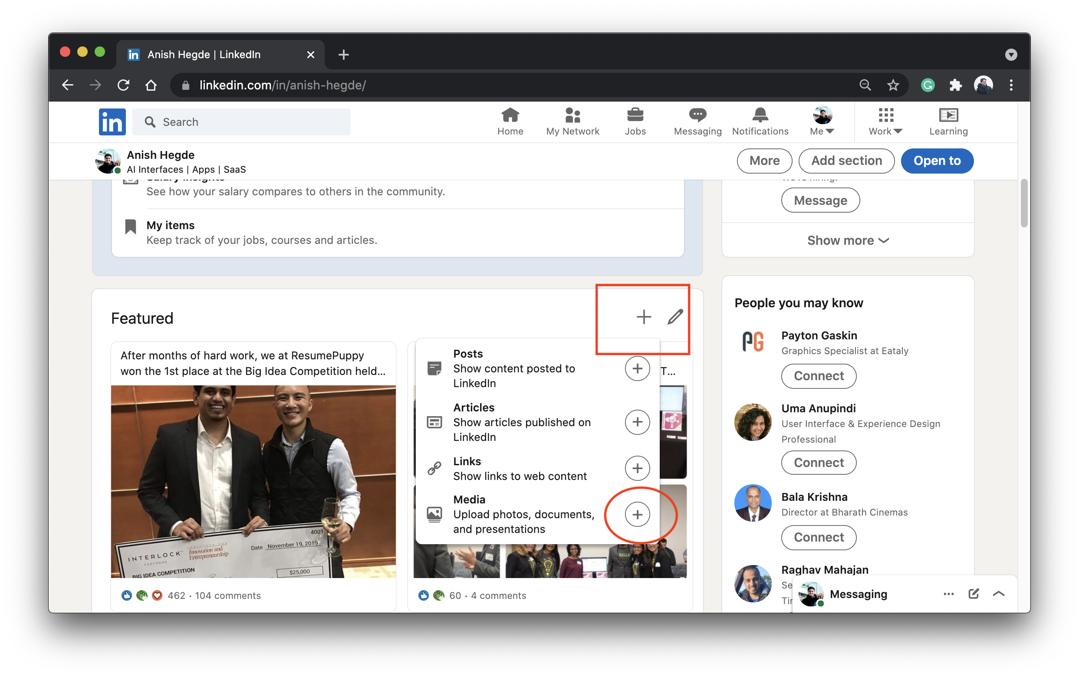Click Connect for Payton Gaskin
This screenshot has height=677, width=1079.
click(x=819, y=376)
